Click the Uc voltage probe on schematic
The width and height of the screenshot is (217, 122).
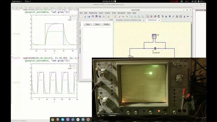(154, 36)
